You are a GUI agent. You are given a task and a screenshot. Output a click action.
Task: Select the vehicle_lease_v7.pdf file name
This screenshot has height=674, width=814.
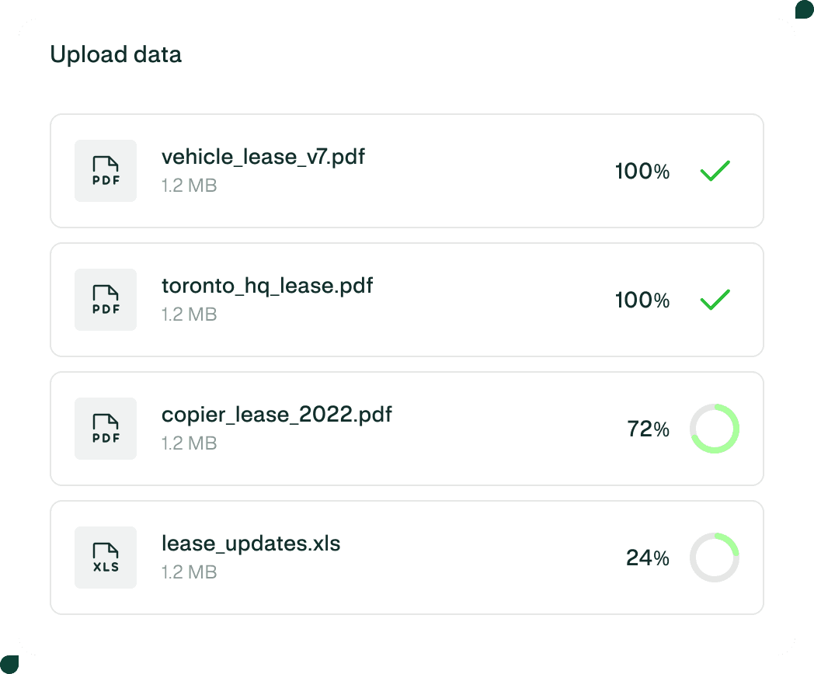coord(263,157)
